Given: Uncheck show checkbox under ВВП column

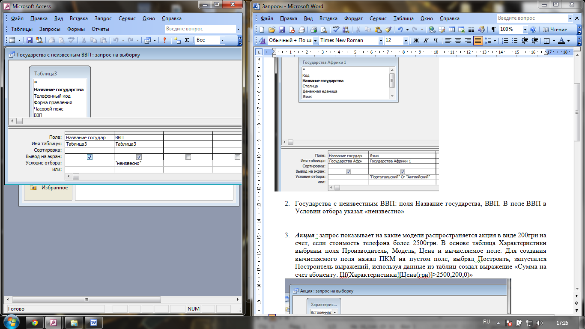Looking at the screenshot, I should (139, 157).
